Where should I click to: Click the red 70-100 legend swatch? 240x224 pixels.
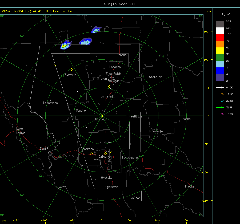click(x=220, y=38)
